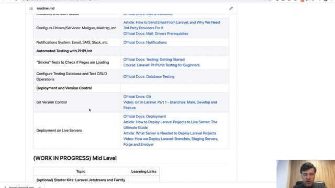
Task: Open 'Official Docs: Git' link
Action: [x=137, y=97]
